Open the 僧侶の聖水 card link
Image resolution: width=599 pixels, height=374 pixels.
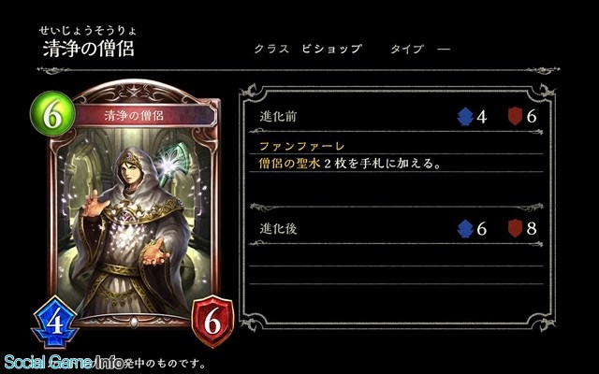click(x=289, y=164)
